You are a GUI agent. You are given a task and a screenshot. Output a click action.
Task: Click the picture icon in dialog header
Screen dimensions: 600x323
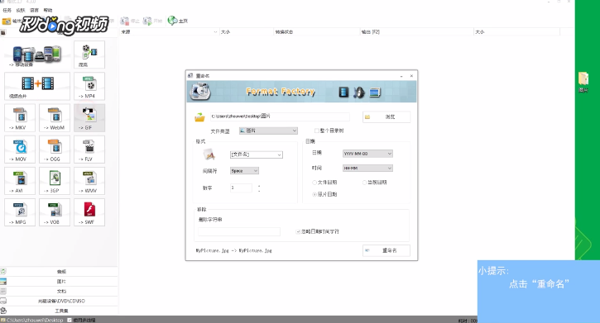[x=375, y=93]
